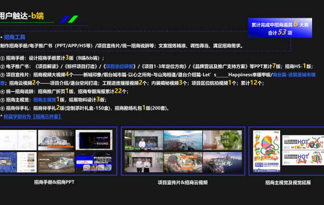This screenshot has height=205, width=324.
Task: Click 工程进度播报视频2个 text
Action: tap(124, 83)
